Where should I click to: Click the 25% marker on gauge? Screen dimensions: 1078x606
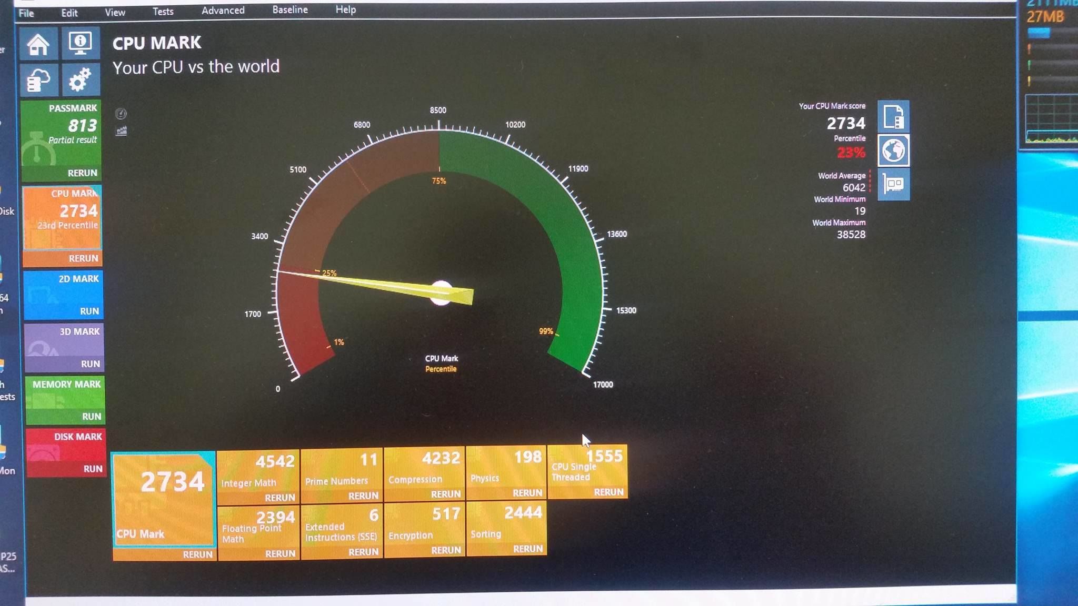click(330, 273)
